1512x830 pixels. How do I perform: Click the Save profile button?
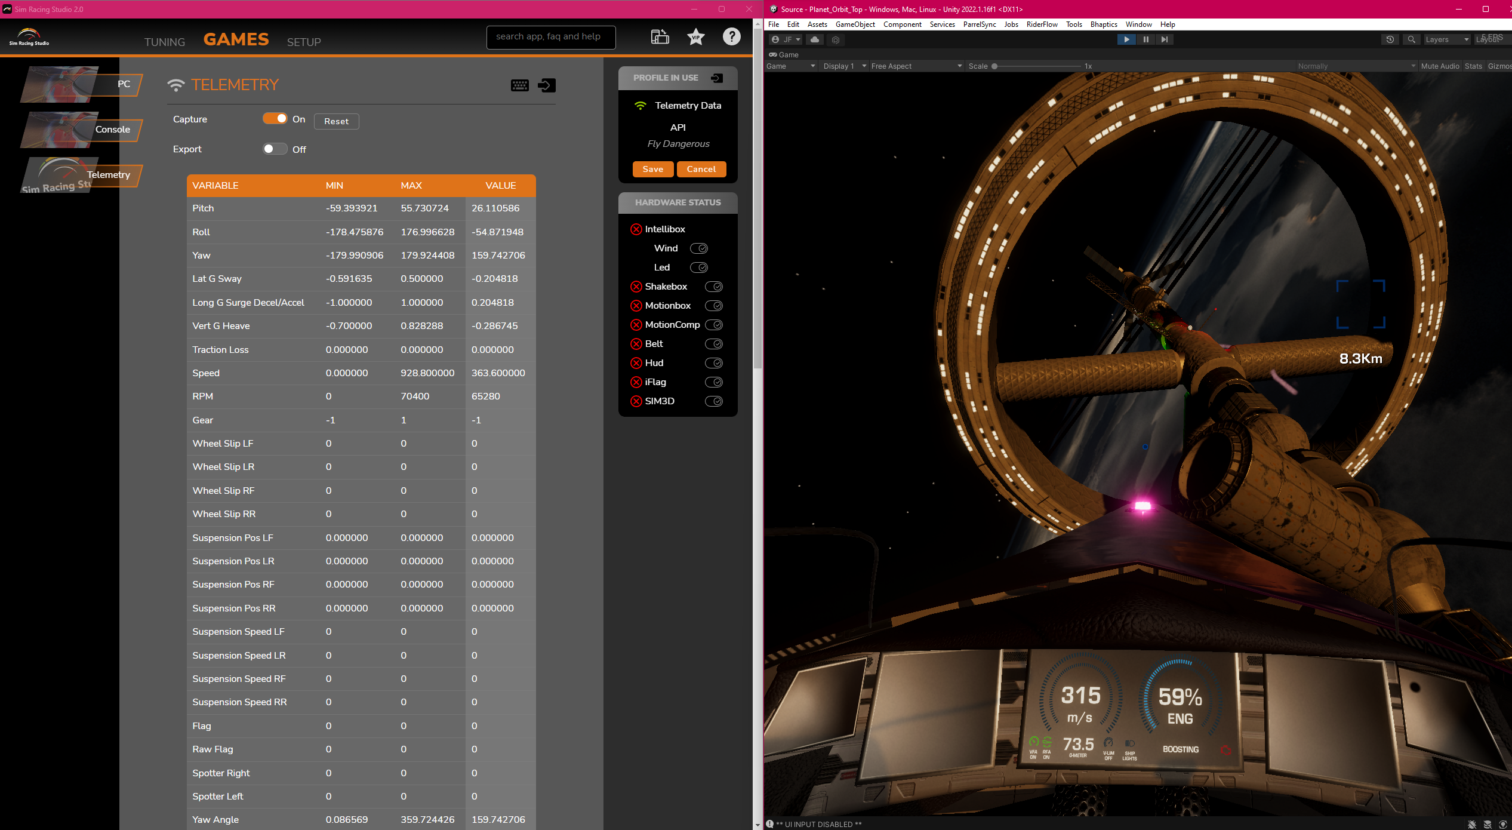point(652,169)
